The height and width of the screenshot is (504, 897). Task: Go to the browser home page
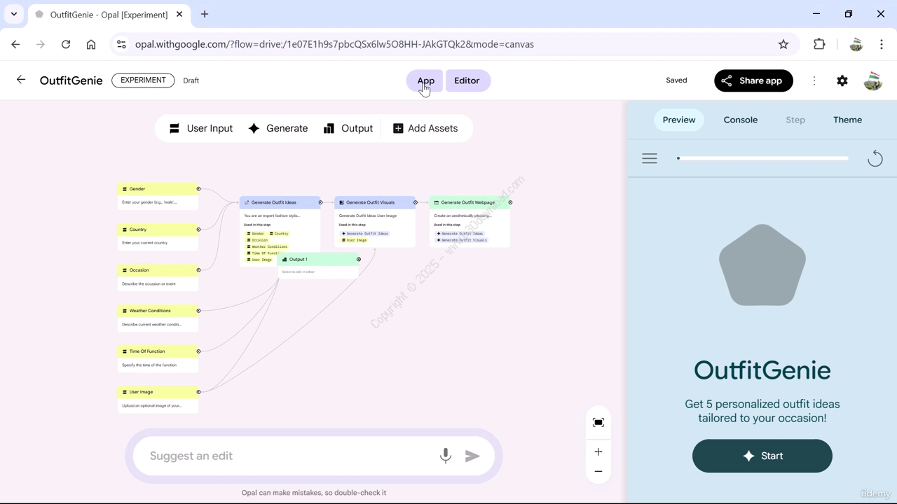(91, 44)
